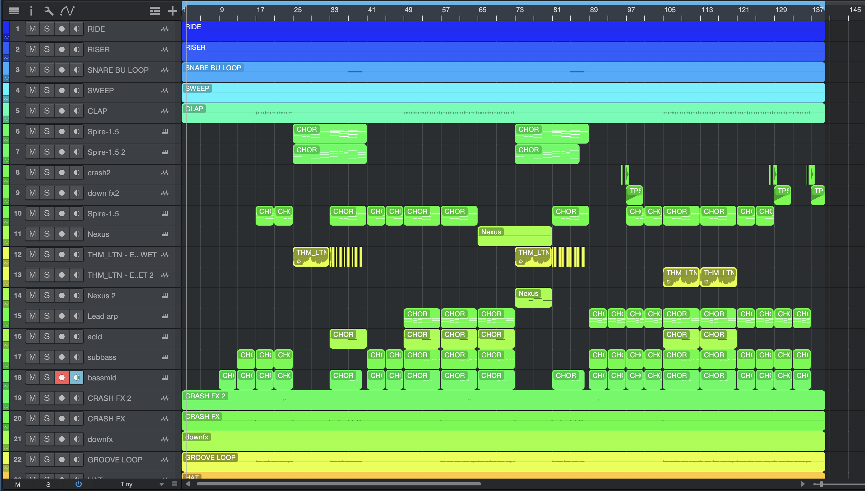Solo the downfx track
The image size is (865, 491).
(x=47, y=439)
